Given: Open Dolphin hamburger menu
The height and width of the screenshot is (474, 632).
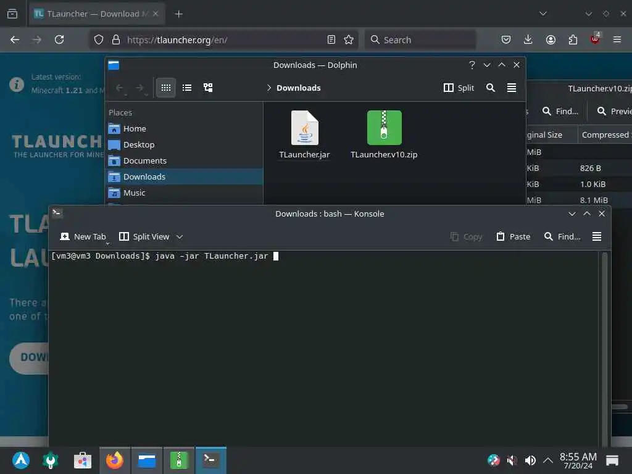Looking at the screenshot, I should pos(512,88).
